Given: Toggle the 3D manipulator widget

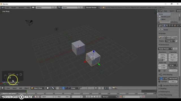Looking at the screenshot, I should [61, 88].
